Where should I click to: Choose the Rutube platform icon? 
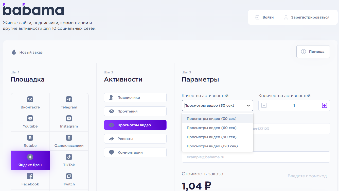[x=30, y=138]
